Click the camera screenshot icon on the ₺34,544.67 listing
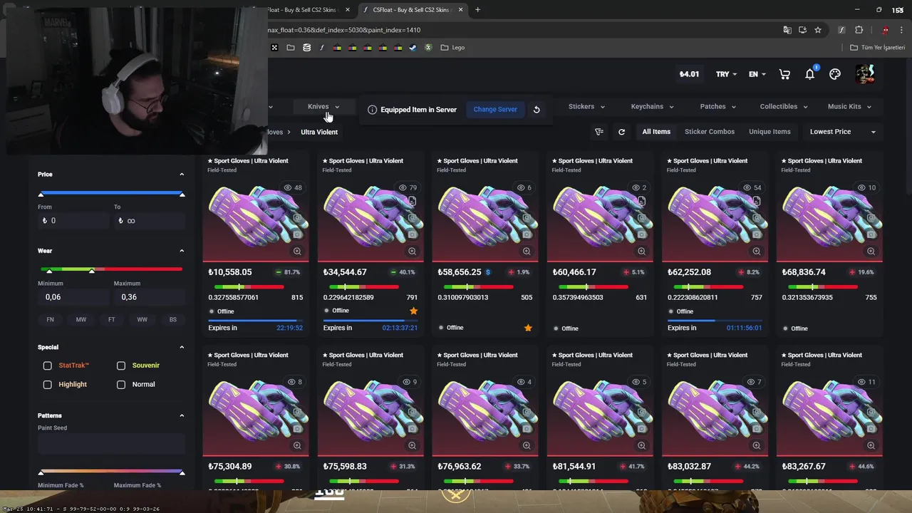This screenshot has width=912, height=513. 413,234
